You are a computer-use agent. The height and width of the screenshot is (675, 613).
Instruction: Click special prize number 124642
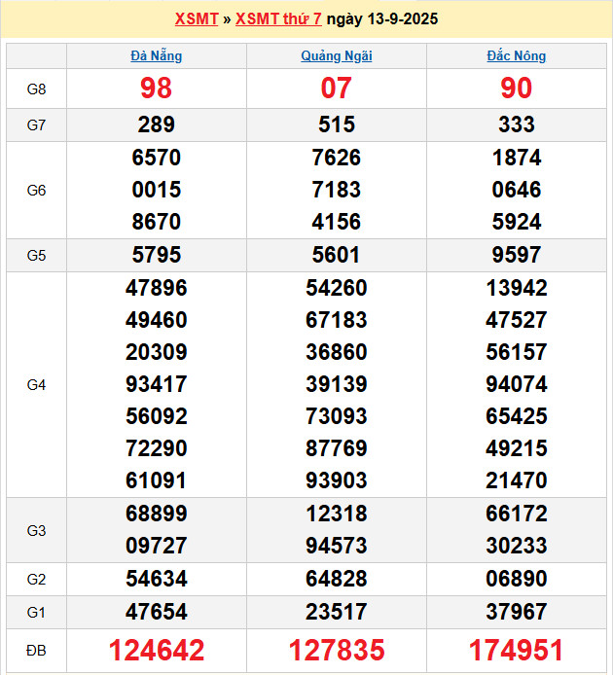coord(156,650)
